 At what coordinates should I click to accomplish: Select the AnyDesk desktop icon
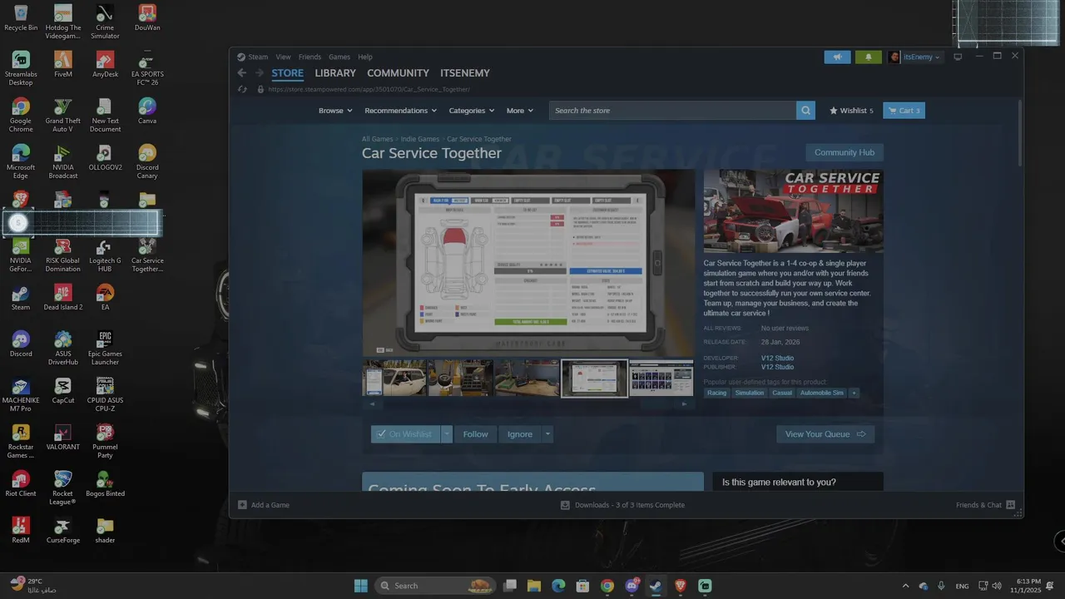pos(105,64)
